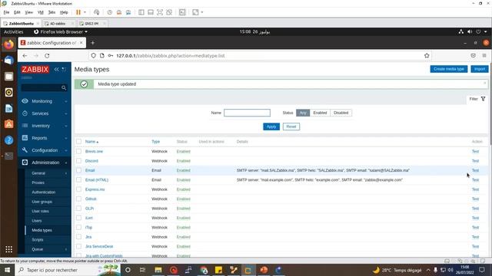Viewport: 492px width, 276px height.
Task: Select the Enabled status filter
Action: (x=320, y=113)
